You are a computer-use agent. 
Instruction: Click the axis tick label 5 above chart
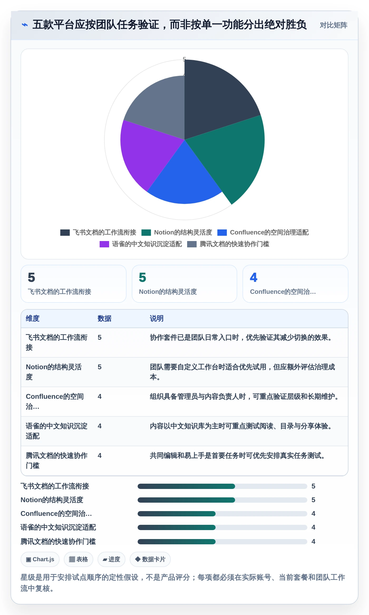click(184, 59)
